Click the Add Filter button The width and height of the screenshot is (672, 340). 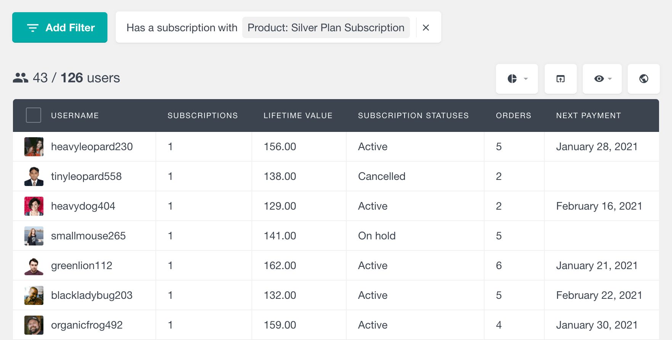(x=60, y=27)
